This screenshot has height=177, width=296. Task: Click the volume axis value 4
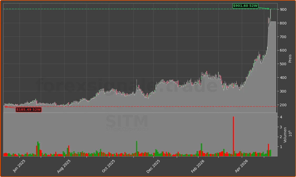[281, 117]
